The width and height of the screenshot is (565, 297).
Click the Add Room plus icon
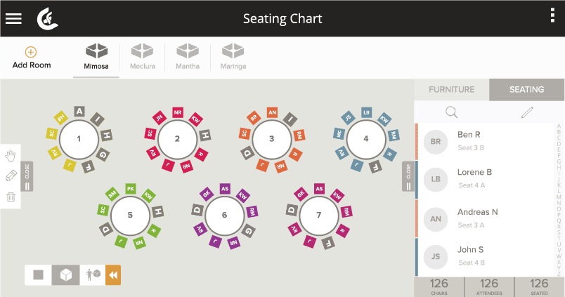point(31,52)
